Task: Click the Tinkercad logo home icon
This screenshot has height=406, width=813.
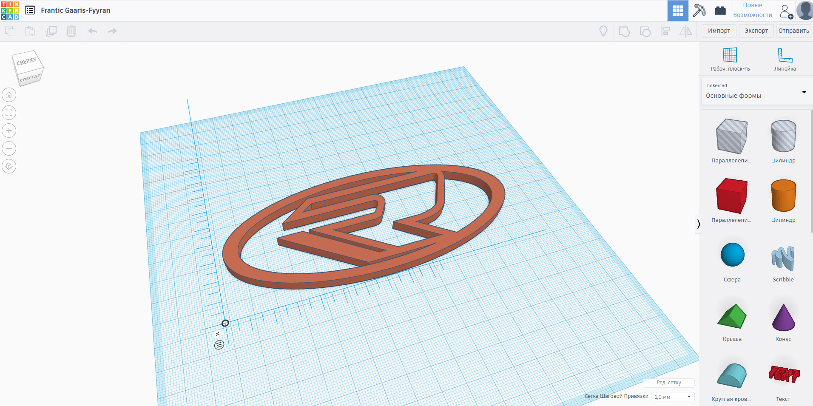Action: coord(10,10)
